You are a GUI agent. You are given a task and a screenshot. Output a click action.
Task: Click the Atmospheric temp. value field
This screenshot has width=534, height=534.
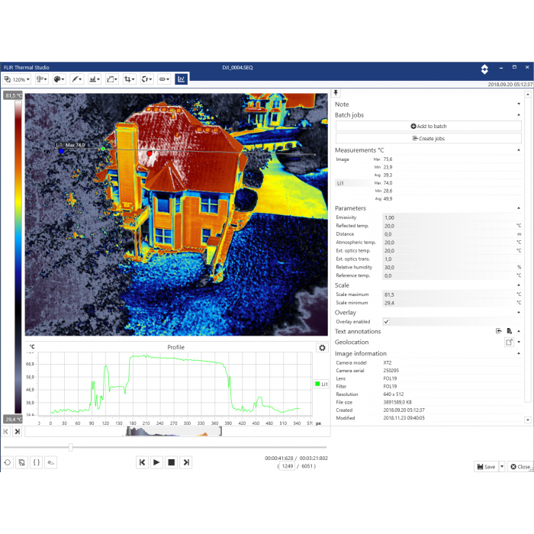(x=449, y=243)
